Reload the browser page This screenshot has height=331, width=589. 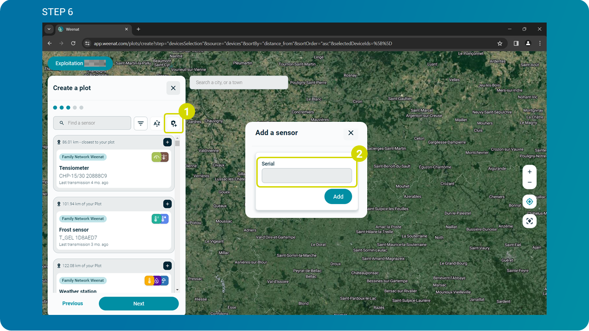click(x=73, y=43)
